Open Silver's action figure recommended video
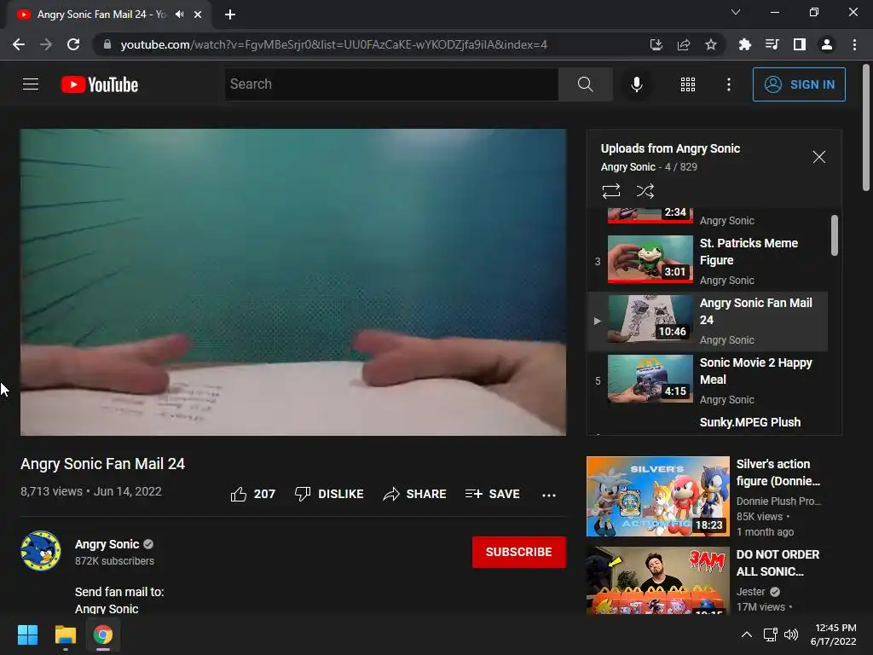This screenshot has height=655, width=873. coord(714,496)
